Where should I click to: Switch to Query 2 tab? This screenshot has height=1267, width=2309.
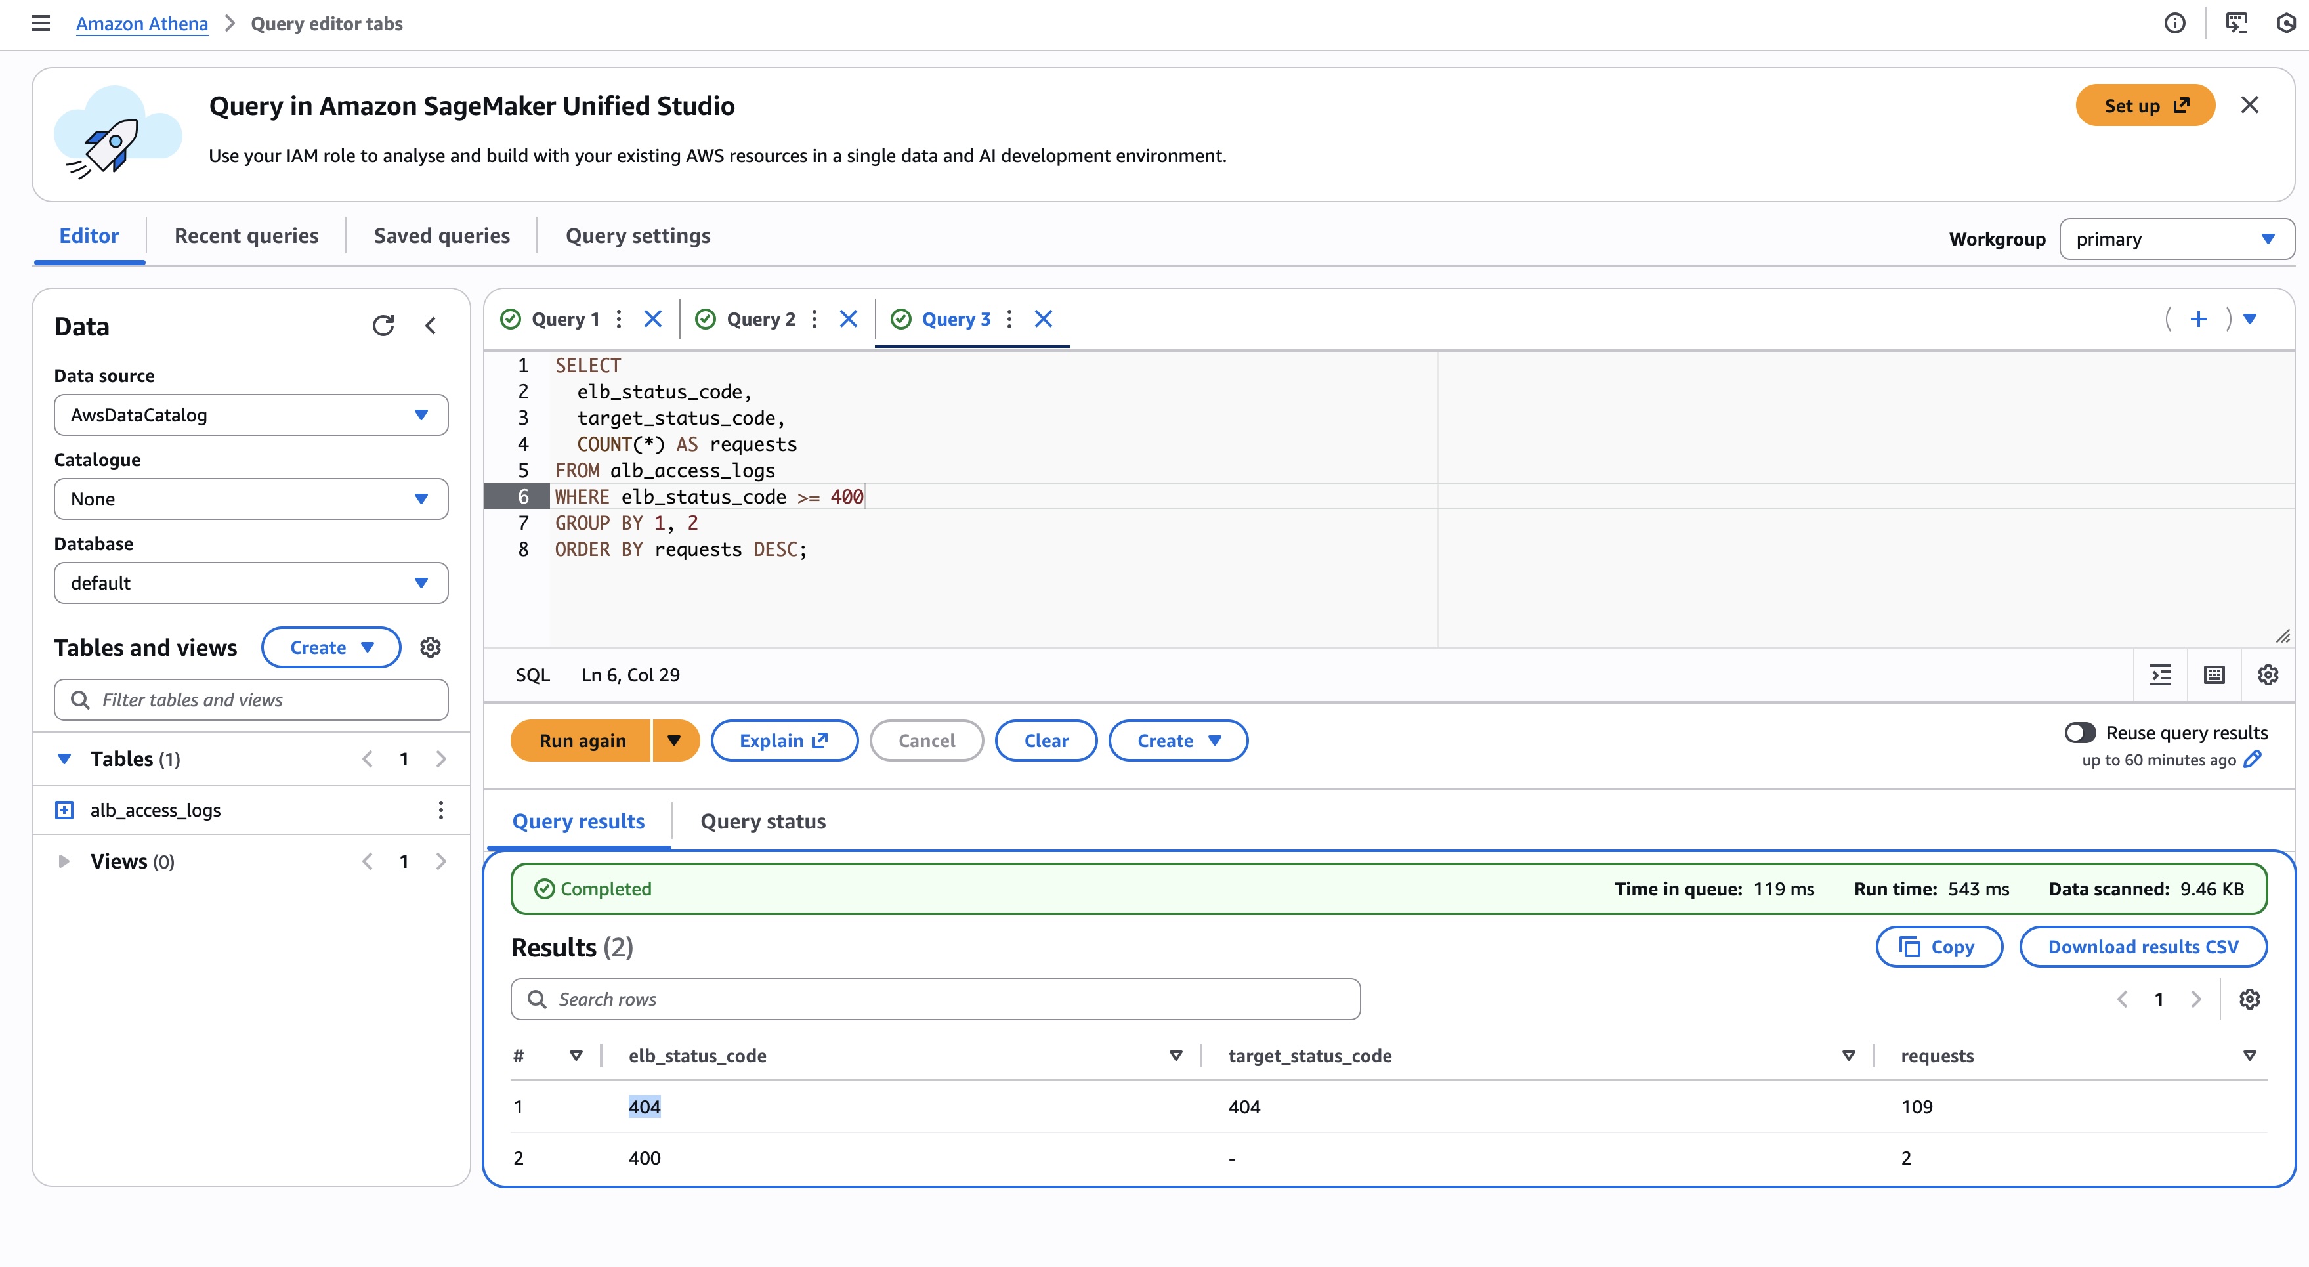pos(760,319)
